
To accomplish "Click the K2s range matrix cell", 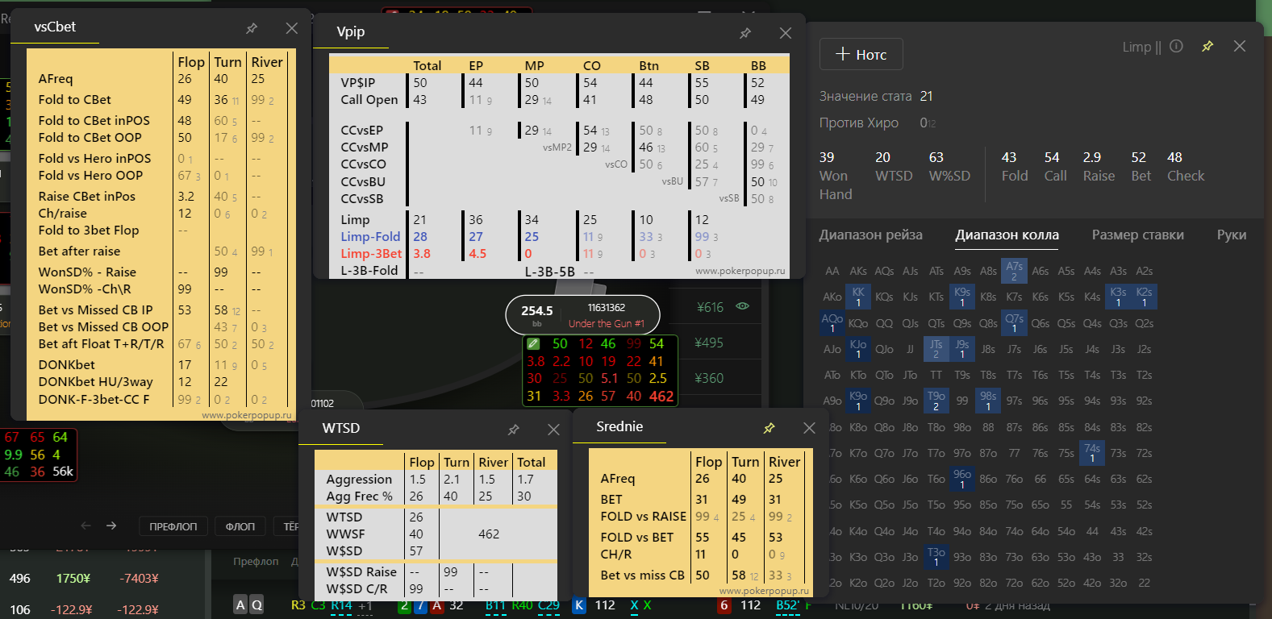I will tap(1144, 297).
